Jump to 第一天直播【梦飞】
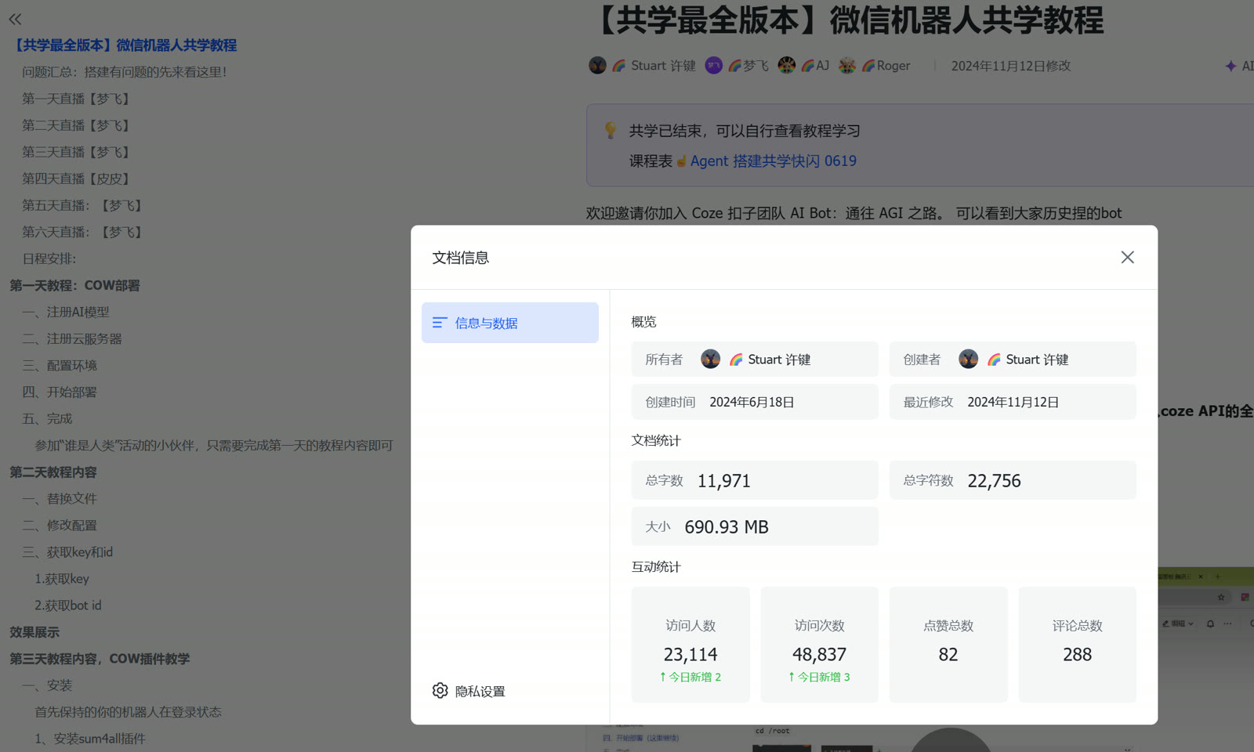 click(x=76, y=99)
